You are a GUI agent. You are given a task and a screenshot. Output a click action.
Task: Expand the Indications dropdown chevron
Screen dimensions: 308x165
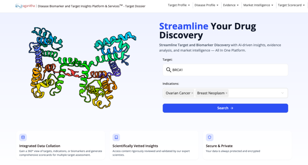pos(282,93)
